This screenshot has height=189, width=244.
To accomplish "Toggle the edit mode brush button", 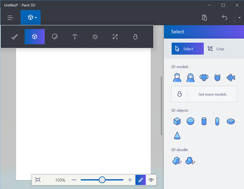I will click(x=141, y=180).
